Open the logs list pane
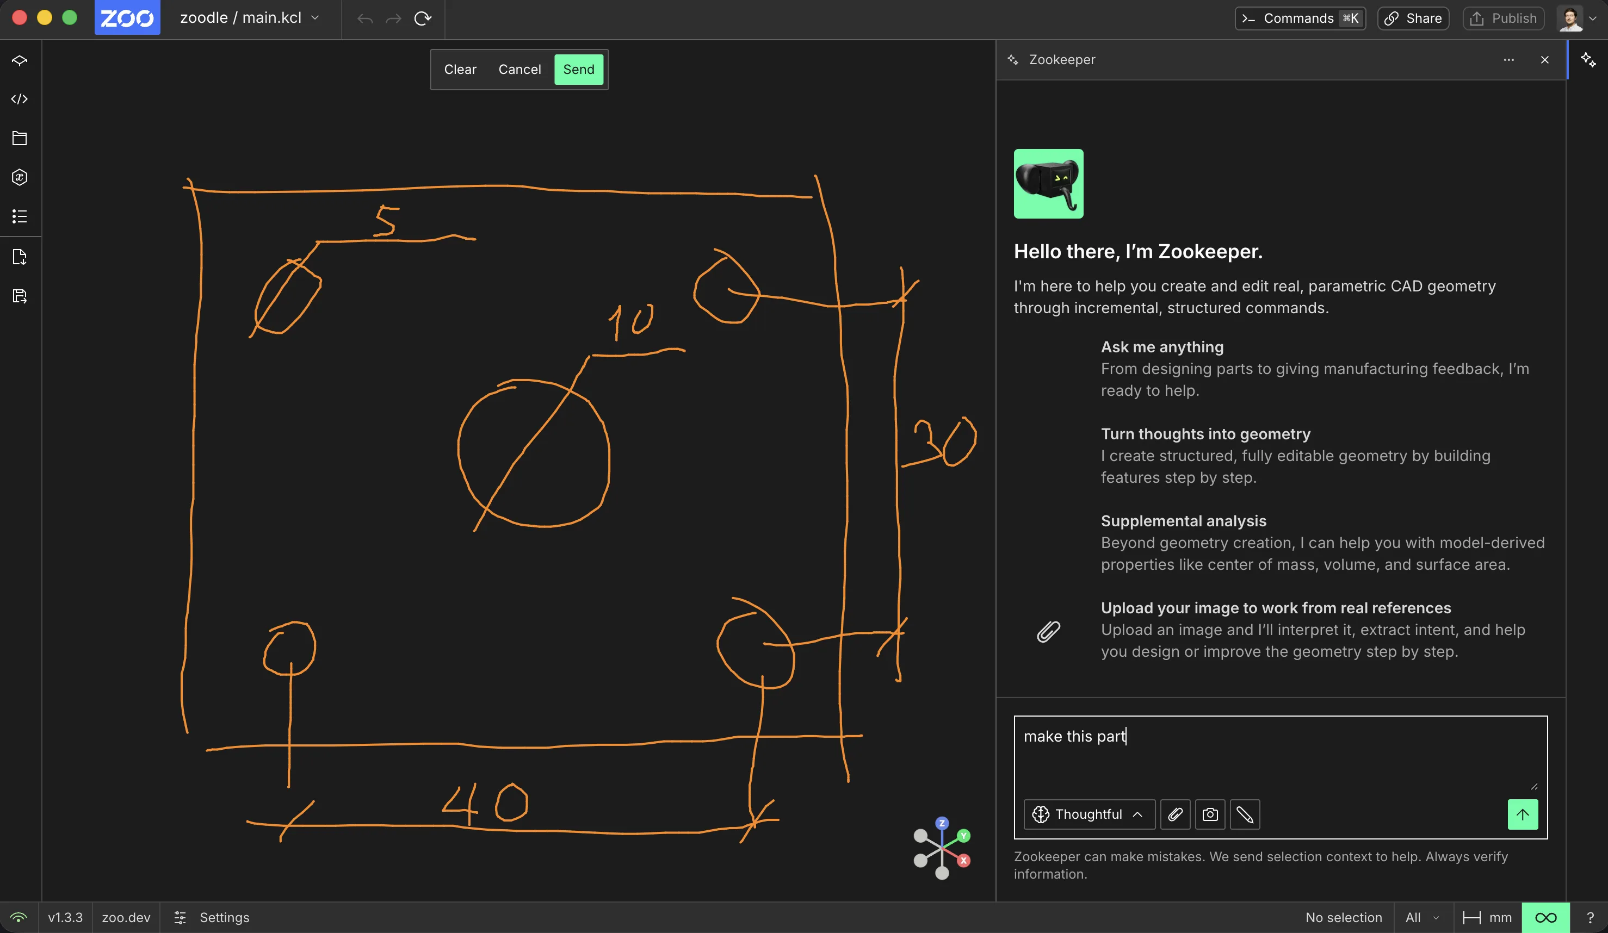This screenshot has width=1608, height=933. point(20,216)
